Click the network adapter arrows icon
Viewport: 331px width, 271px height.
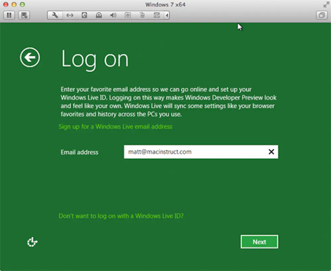tap(70, 15)
